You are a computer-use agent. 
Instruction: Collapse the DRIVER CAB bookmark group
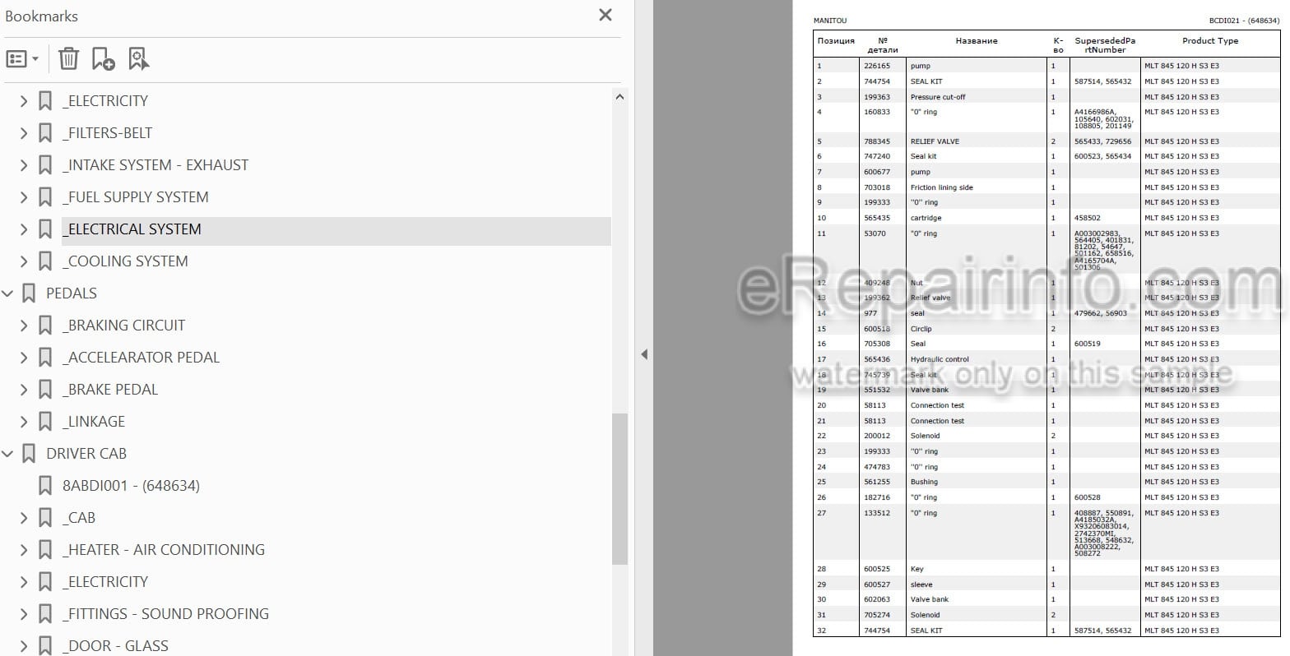[8, 454]
